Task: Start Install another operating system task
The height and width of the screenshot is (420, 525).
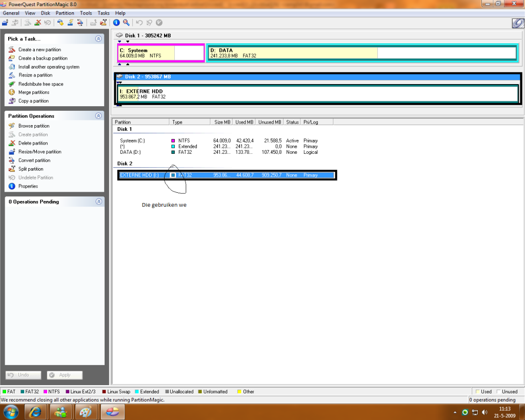Action: (49, 67)
